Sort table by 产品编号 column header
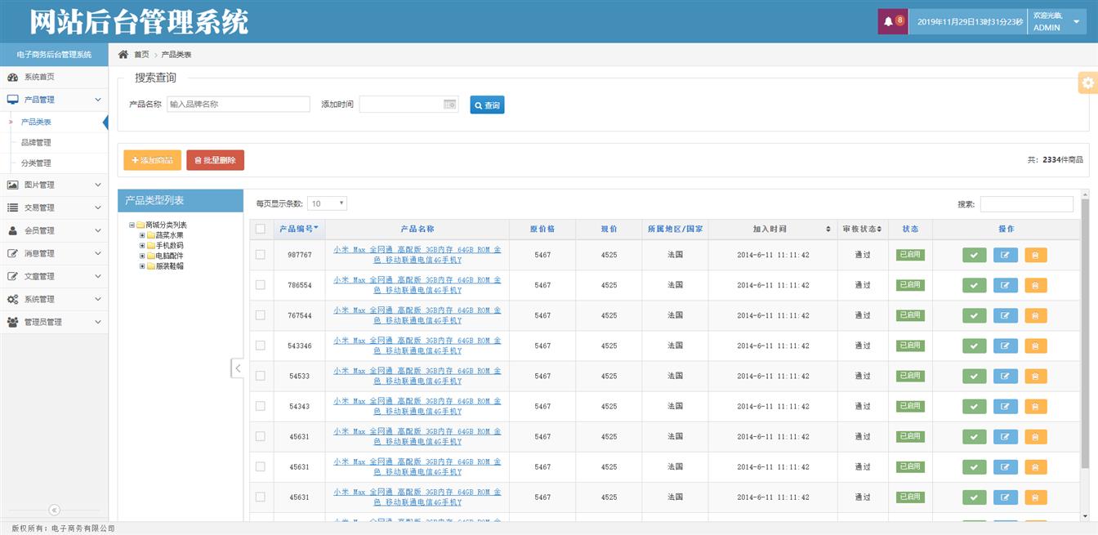This screenshot has height=535, width=1098. pyautogui.click(x=299, y=229)
